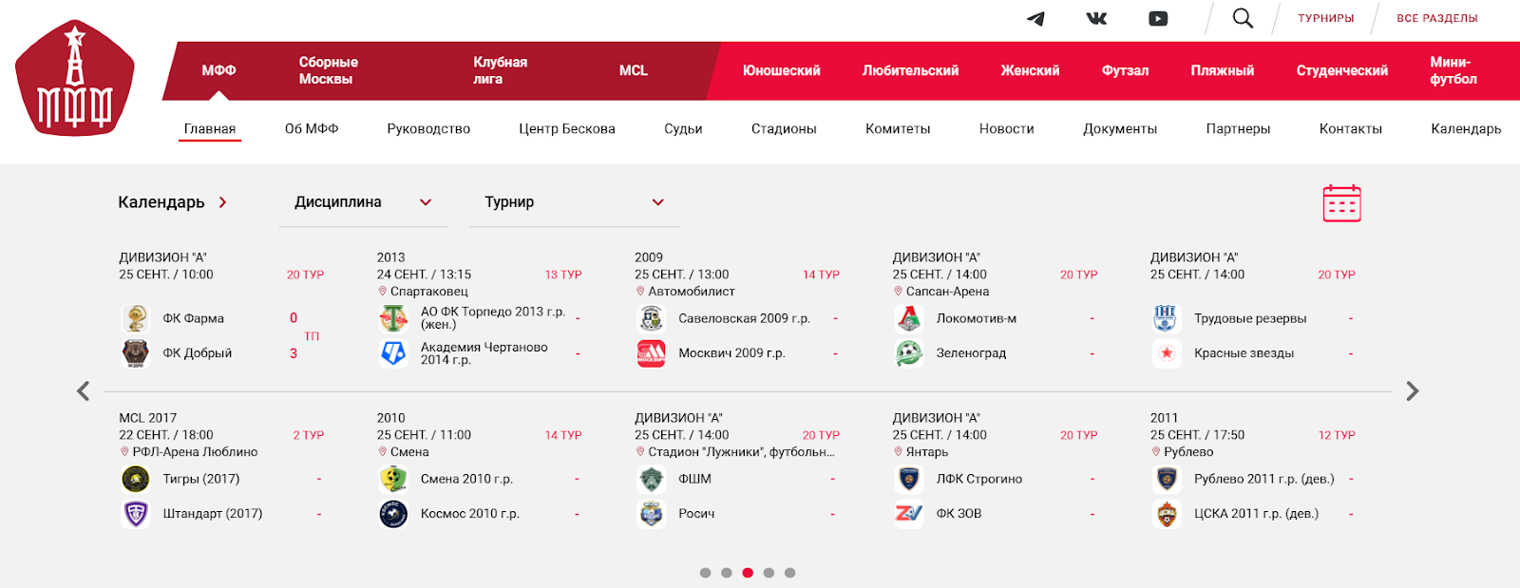Click the Торпедо 2013 team logo

point(393,318)
